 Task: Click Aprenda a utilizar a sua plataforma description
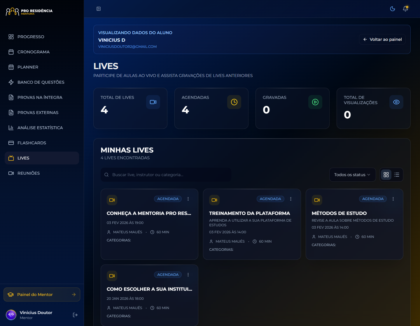[x=250, y=223]
